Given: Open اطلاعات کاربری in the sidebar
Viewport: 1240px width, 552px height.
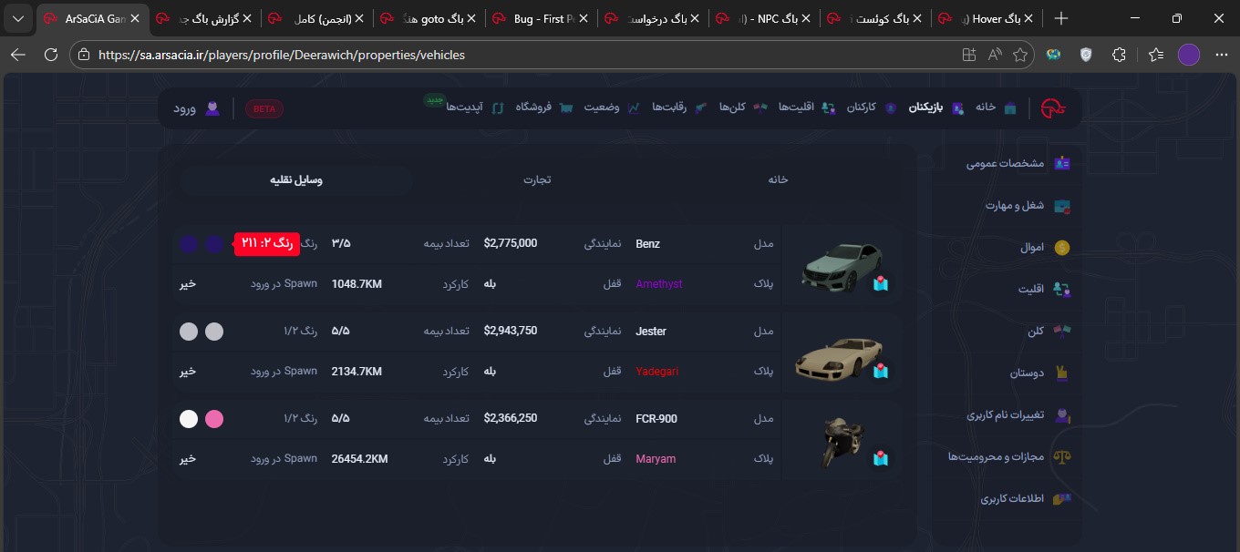Looking at the screenshot, I should click(x=1026, y=498).
